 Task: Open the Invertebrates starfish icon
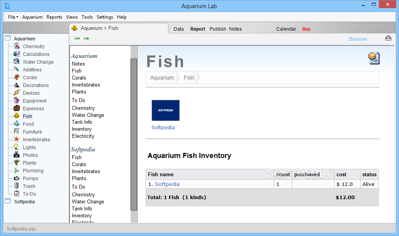coord(17,139)
